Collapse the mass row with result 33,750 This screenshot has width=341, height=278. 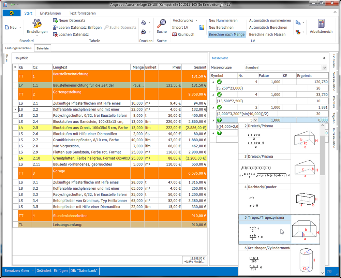click(214, 94)
